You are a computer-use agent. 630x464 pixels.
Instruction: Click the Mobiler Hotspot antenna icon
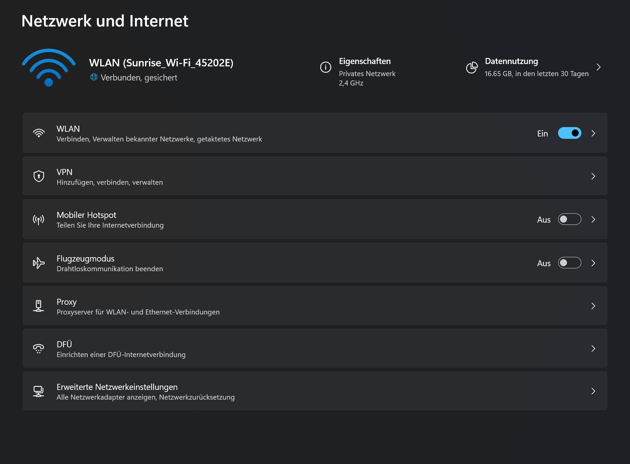click(39, 219)
